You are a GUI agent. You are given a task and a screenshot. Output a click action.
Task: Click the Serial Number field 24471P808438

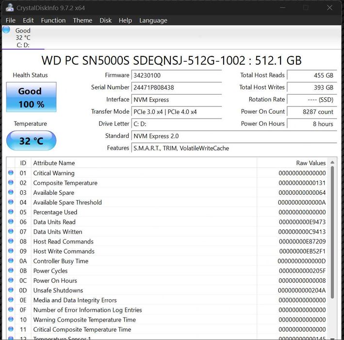coord(177,87)
